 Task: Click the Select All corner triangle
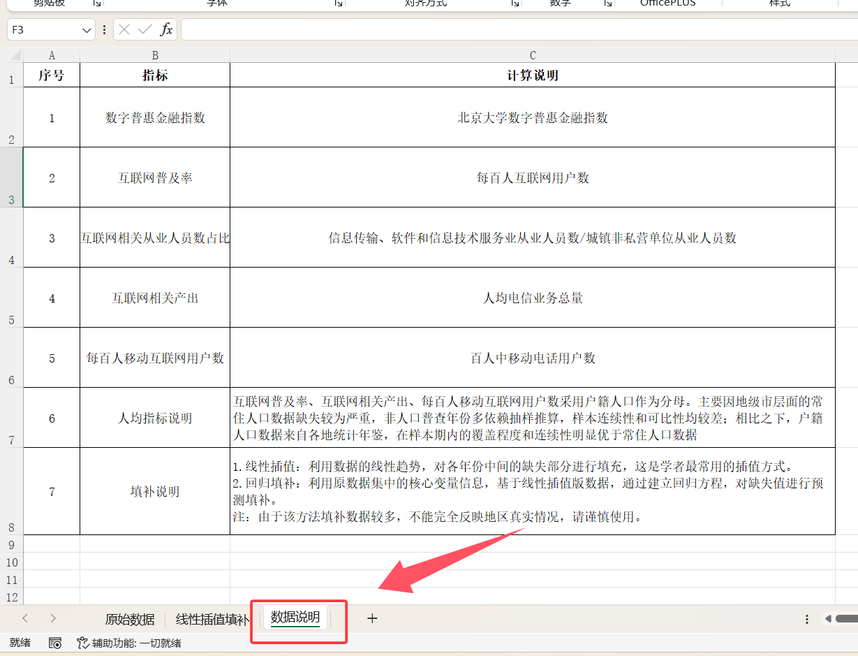pos(12,55)
